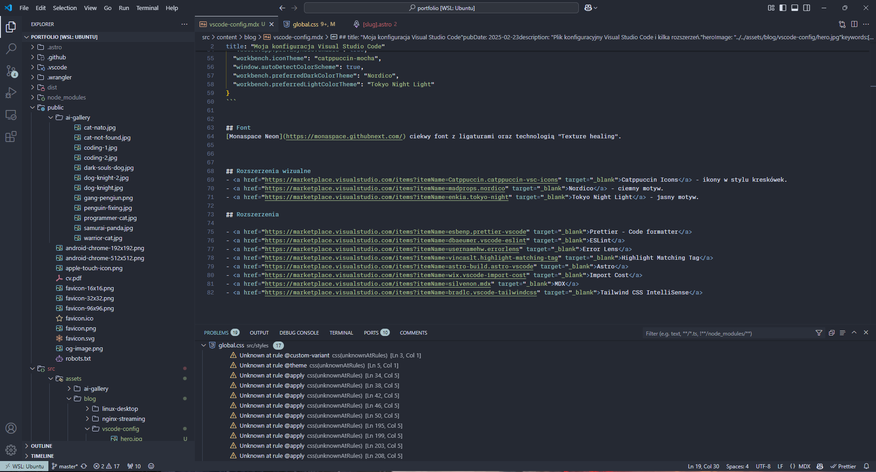The width and height of the screenshot is (876, 472).
Task: Switch to the OUTPUT panel tab
Action: click(259, 333)
